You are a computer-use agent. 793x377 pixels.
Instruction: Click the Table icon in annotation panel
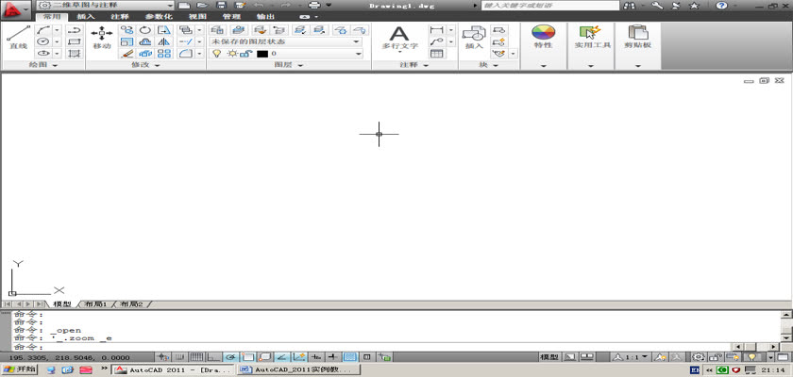(x=436, y=53)
